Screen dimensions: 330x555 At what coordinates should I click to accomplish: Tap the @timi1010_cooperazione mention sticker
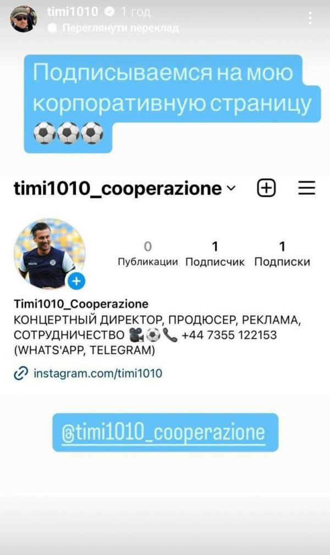pos(166,432)
